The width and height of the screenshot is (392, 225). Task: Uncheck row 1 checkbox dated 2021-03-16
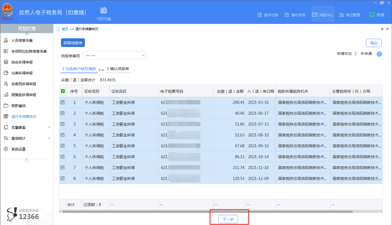(x=62, y=102)
